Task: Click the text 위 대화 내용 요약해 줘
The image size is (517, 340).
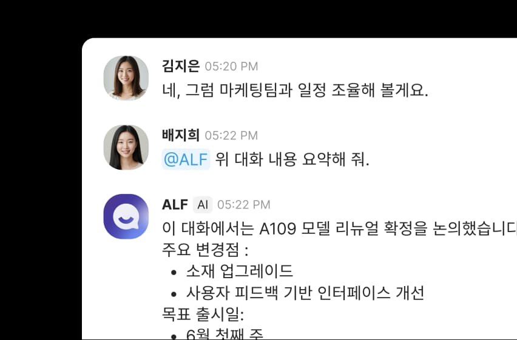Action: click(292, 159)
